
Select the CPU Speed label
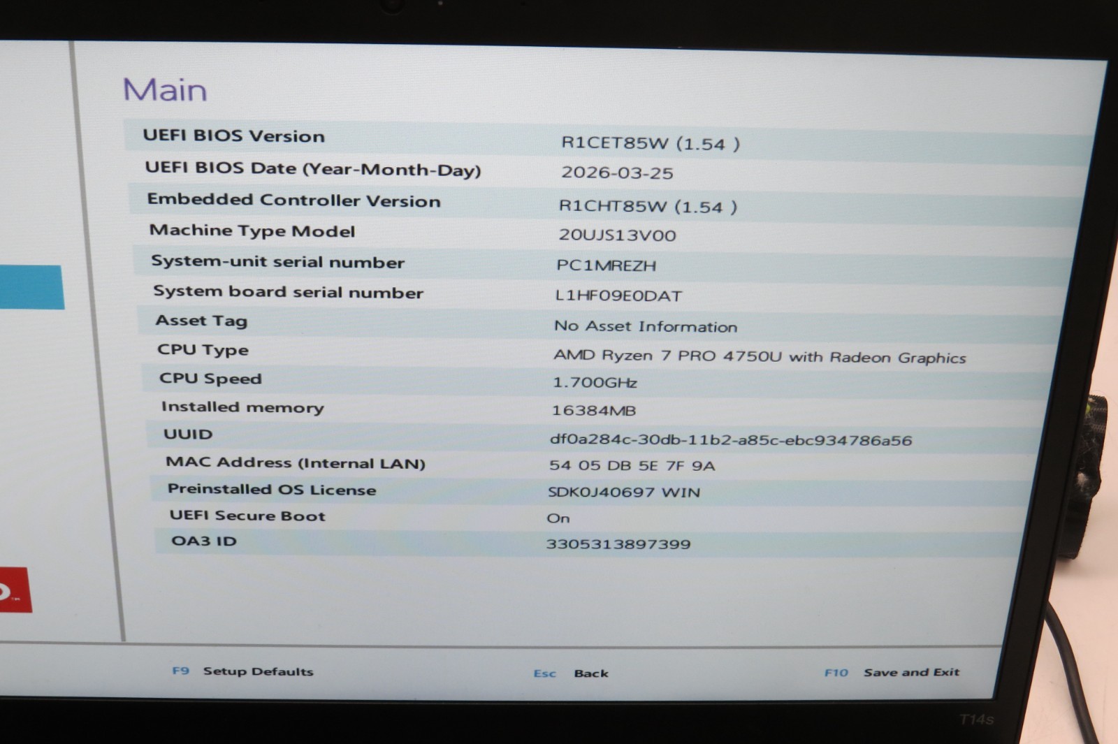(x=210, y=379)
